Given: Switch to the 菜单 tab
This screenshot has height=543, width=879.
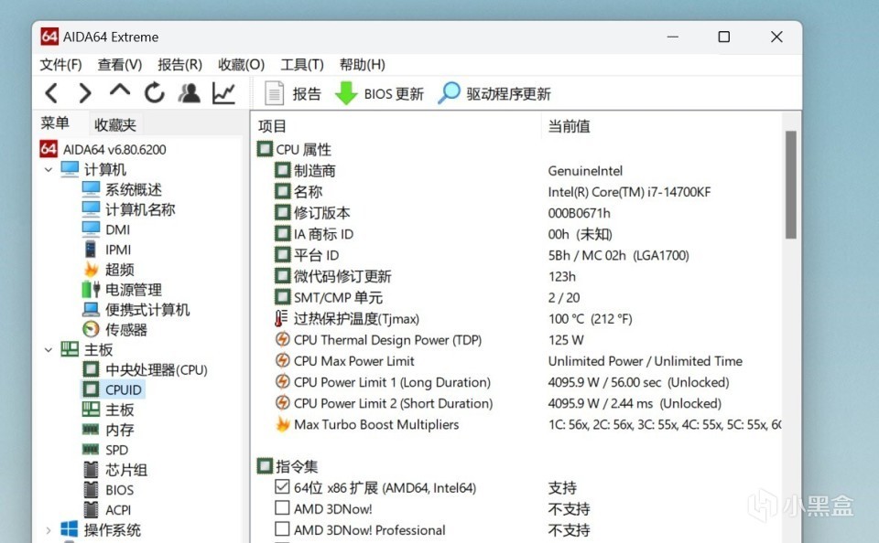Looking at the screenshot, I should point(55,123).
